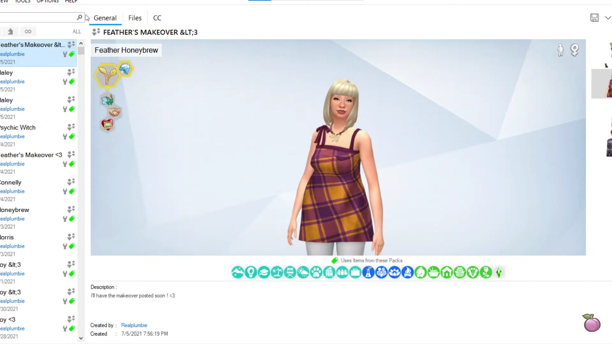Open the Realplumbie creator link
612x344 pixels.
[134, 325]
